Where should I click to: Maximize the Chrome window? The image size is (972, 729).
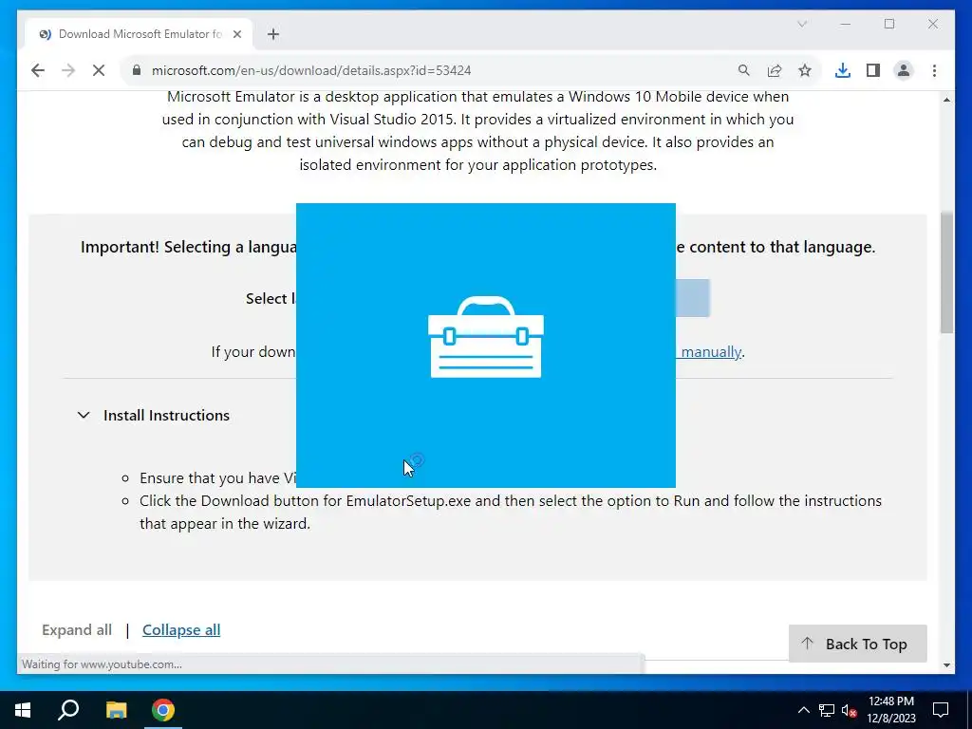(x=889, y=24)
